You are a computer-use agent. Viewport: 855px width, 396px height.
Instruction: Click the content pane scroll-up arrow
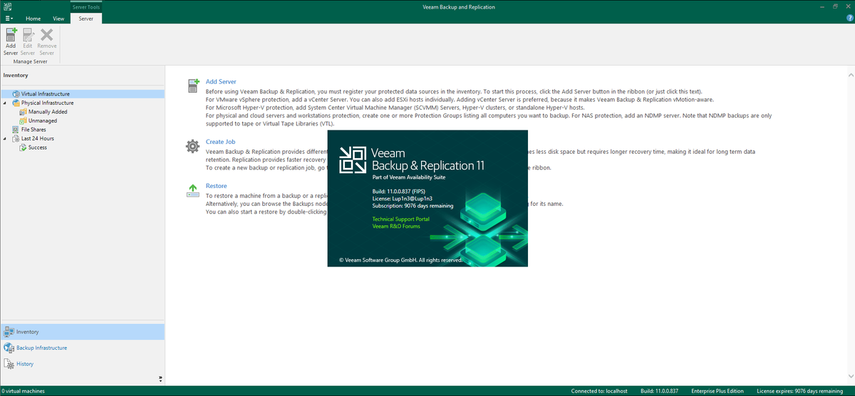[851, 74]
